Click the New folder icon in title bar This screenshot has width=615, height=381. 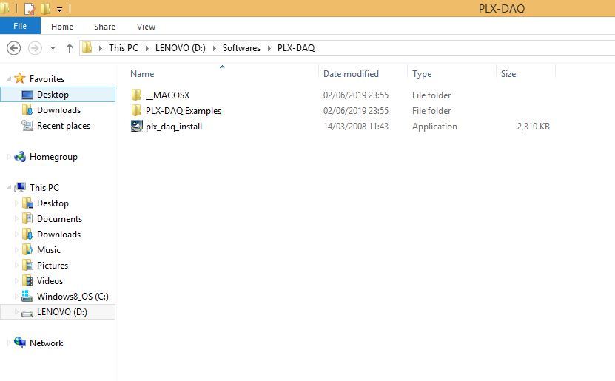45,9
